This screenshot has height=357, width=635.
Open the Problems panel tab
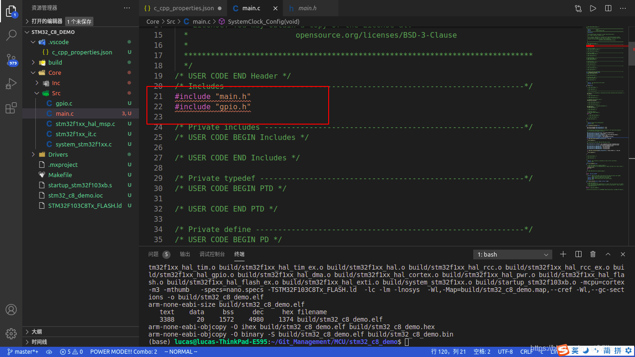click(x=159, y=254)
